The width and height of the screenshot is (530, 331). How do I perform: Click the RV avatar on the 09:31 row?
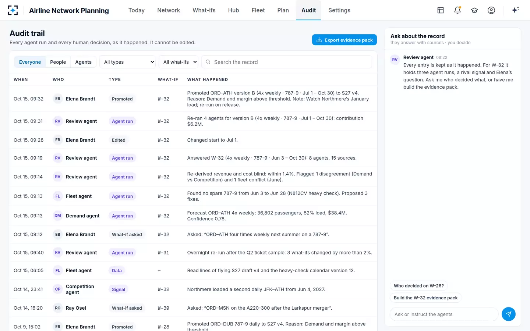click(58, 121)
